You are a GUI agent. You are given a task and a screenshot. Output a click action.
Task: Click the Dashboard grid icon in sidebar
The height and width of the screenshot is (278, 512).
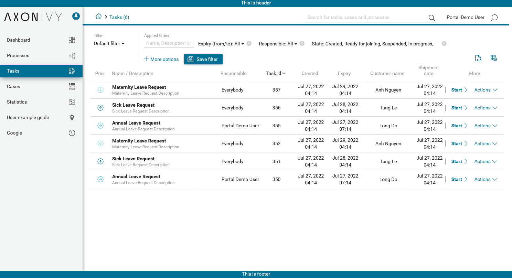pyautogui.click(x=72, y=40)
